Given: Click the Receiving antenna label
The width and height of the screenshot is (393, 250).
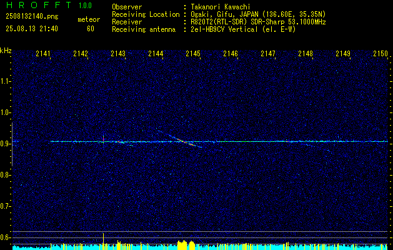Looking at the screenshot, I should [144, 29].
